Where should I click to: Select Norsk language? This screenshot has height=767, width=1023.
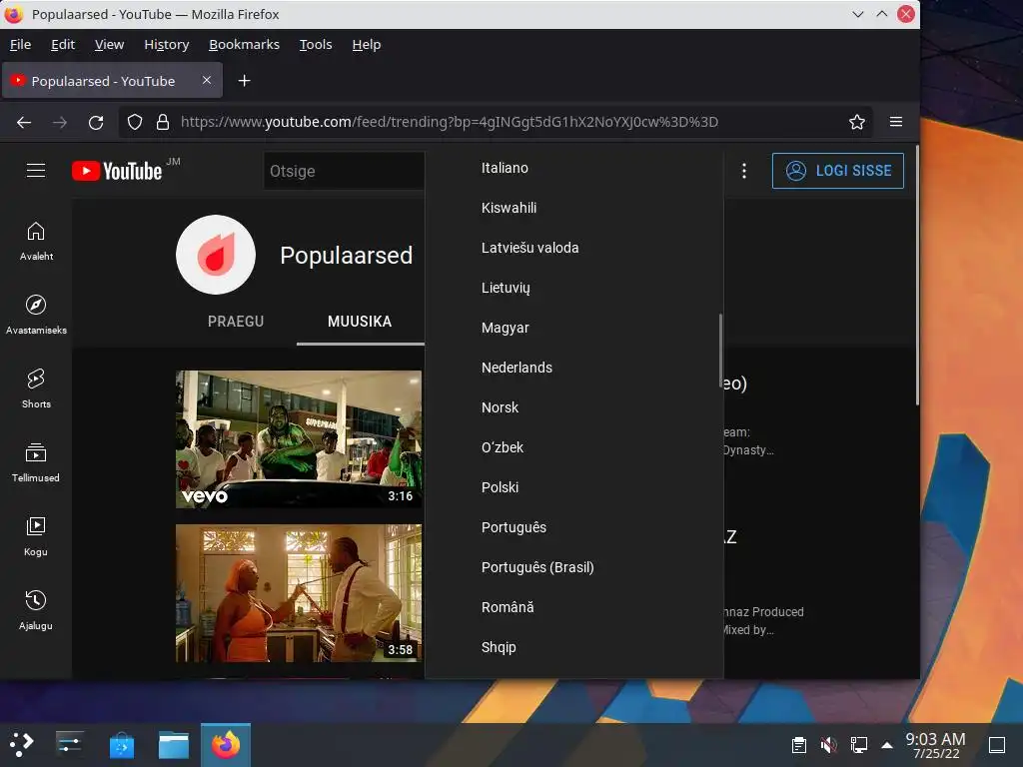click(574, 407)
